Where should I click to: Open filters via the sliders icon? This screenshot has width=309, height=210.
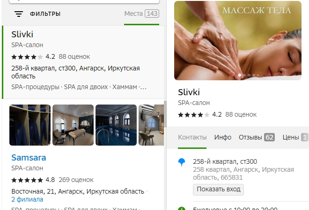19,14
